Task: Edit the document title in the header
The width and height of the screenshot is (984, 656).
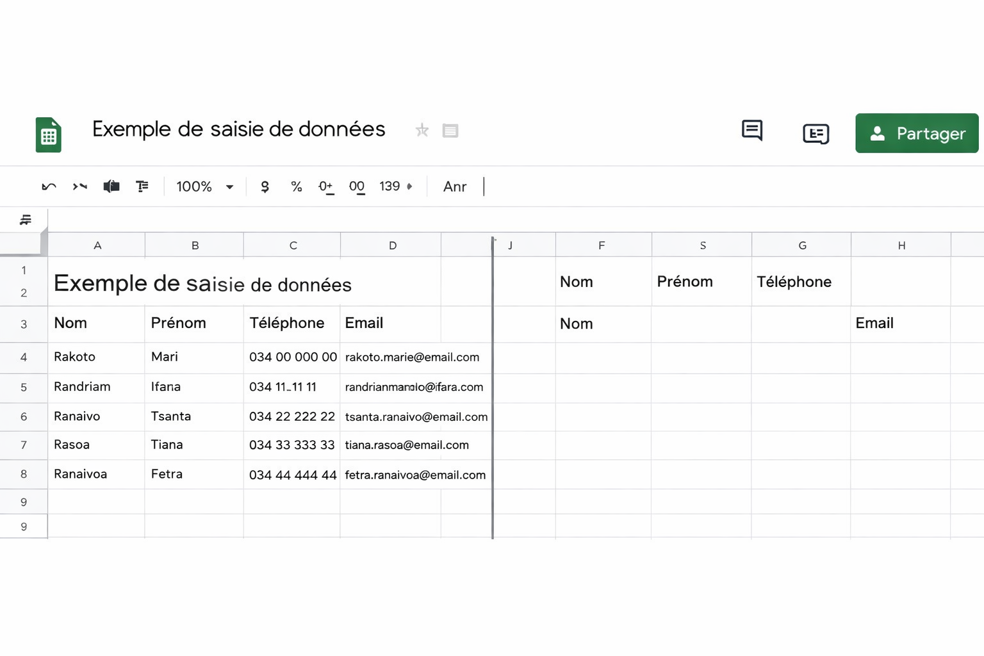Action: click(238, 129)
